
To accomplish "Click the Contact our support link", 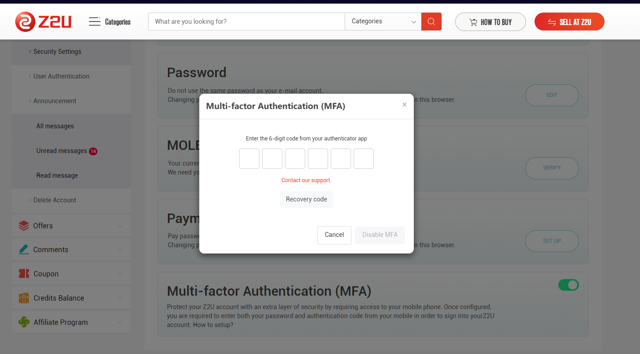I will coord(307,180).
